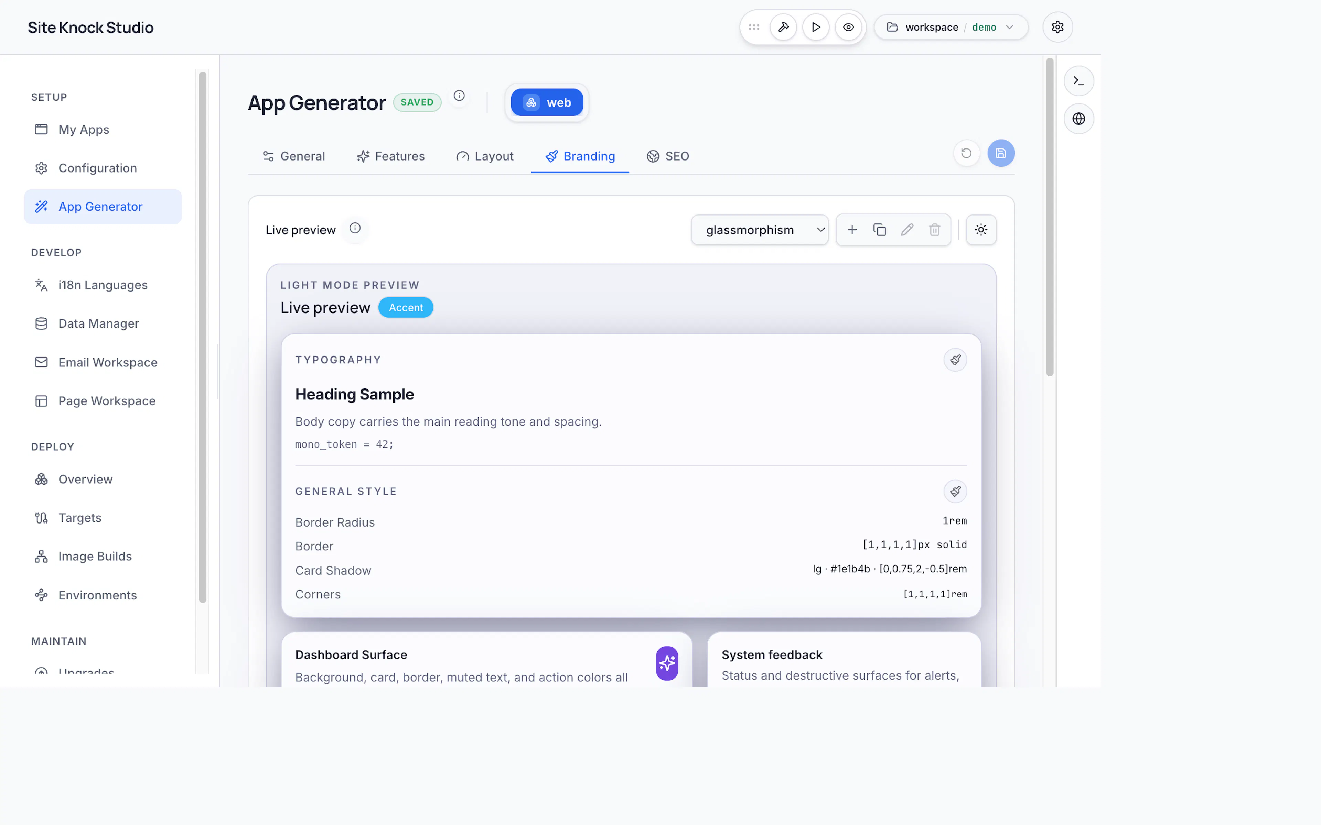Click the mono_token = 42; code text
This screenshot has height=825, width=1321.
click(x=344, y=445)
